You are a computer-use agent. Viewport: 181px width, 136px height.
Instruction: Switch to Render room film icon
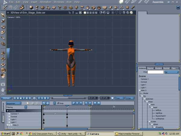click(147, 2)
